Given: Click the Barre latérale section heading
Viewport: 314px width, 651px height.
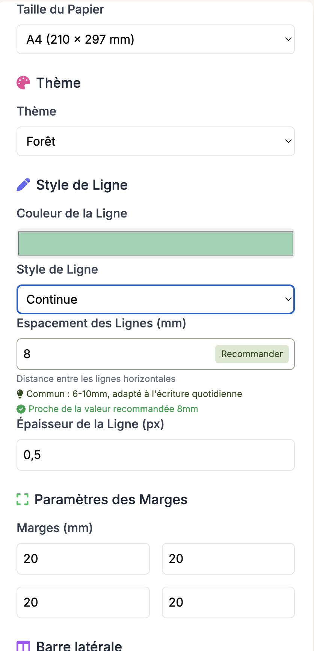Looking at the screenshot, I should [x=79, y=646].
